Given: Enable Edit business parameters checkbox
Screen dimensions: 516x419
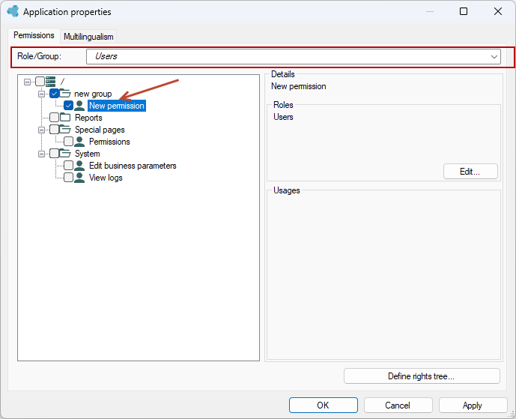Looking at the screenshot, I should (x=68, y=166).
